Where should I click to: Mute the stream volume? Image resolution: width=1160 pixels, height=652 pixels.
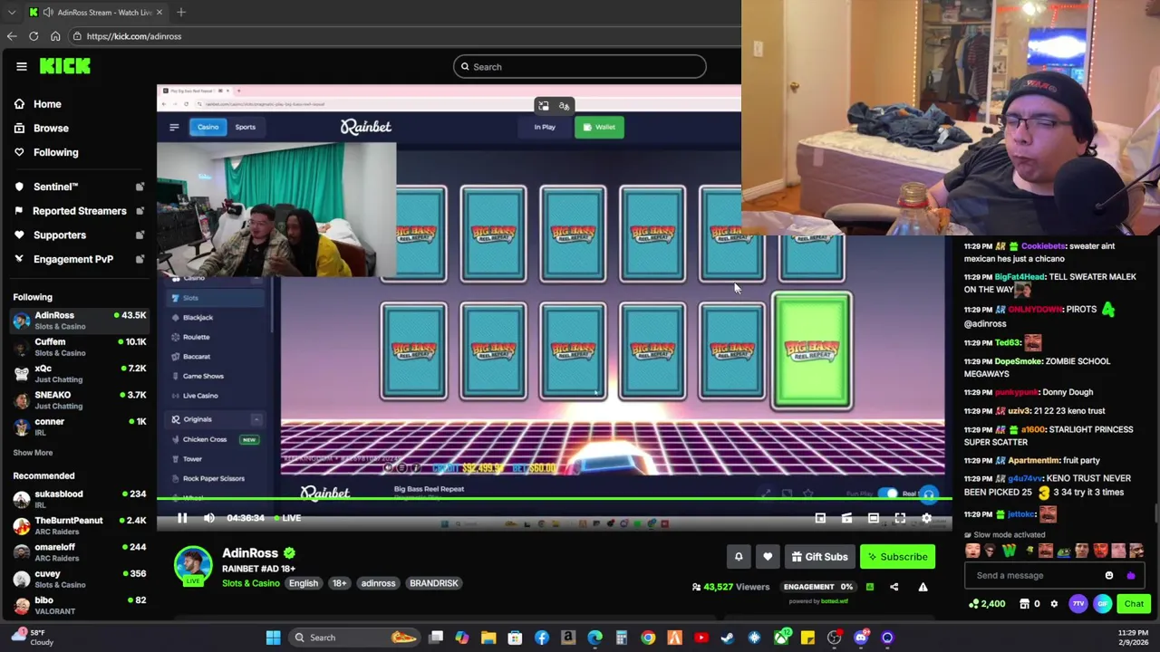tap(209, 518)
